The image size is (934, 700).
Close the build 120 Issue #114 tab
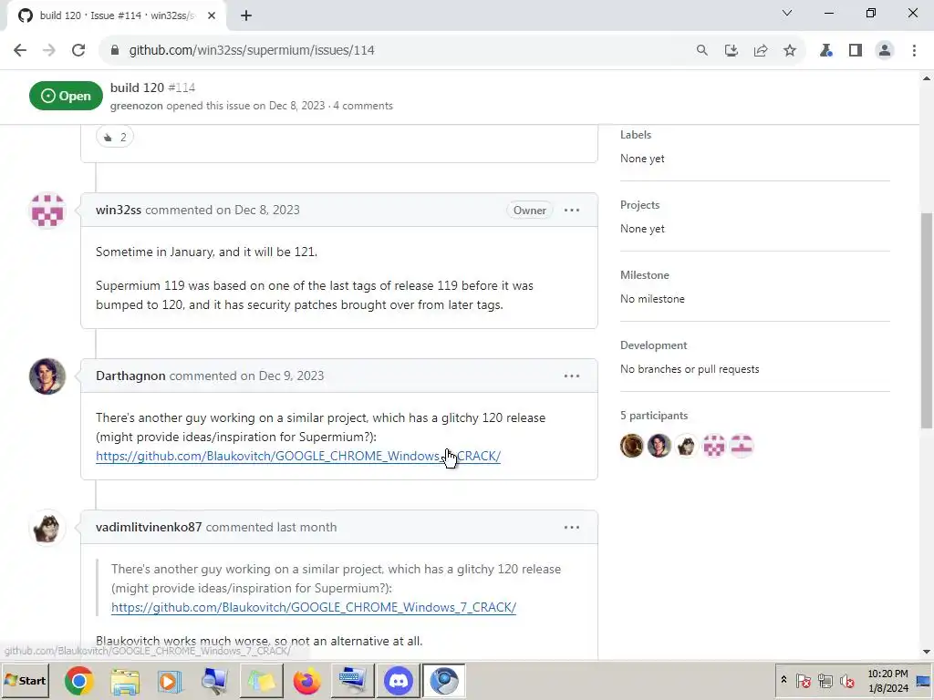(212, 15)
